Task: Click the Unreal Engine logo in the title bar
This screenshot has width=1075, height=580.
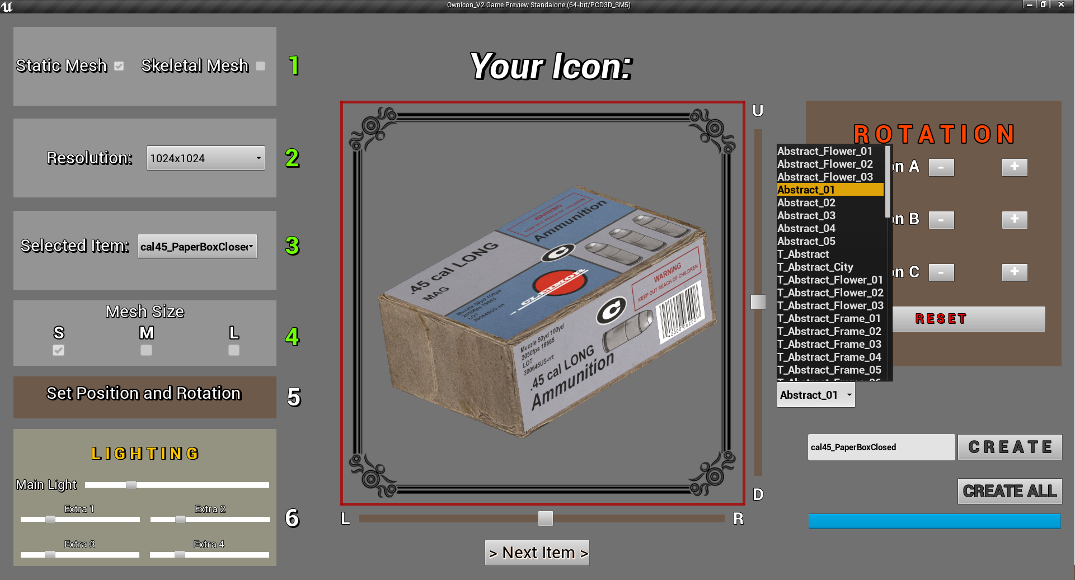Action: tap(8, 5)
